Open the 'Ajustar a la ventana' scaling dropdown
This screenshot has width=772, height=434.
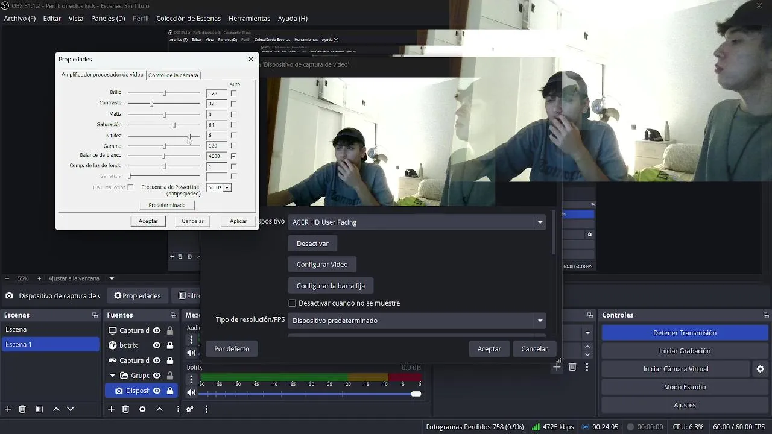click(112, 278)
